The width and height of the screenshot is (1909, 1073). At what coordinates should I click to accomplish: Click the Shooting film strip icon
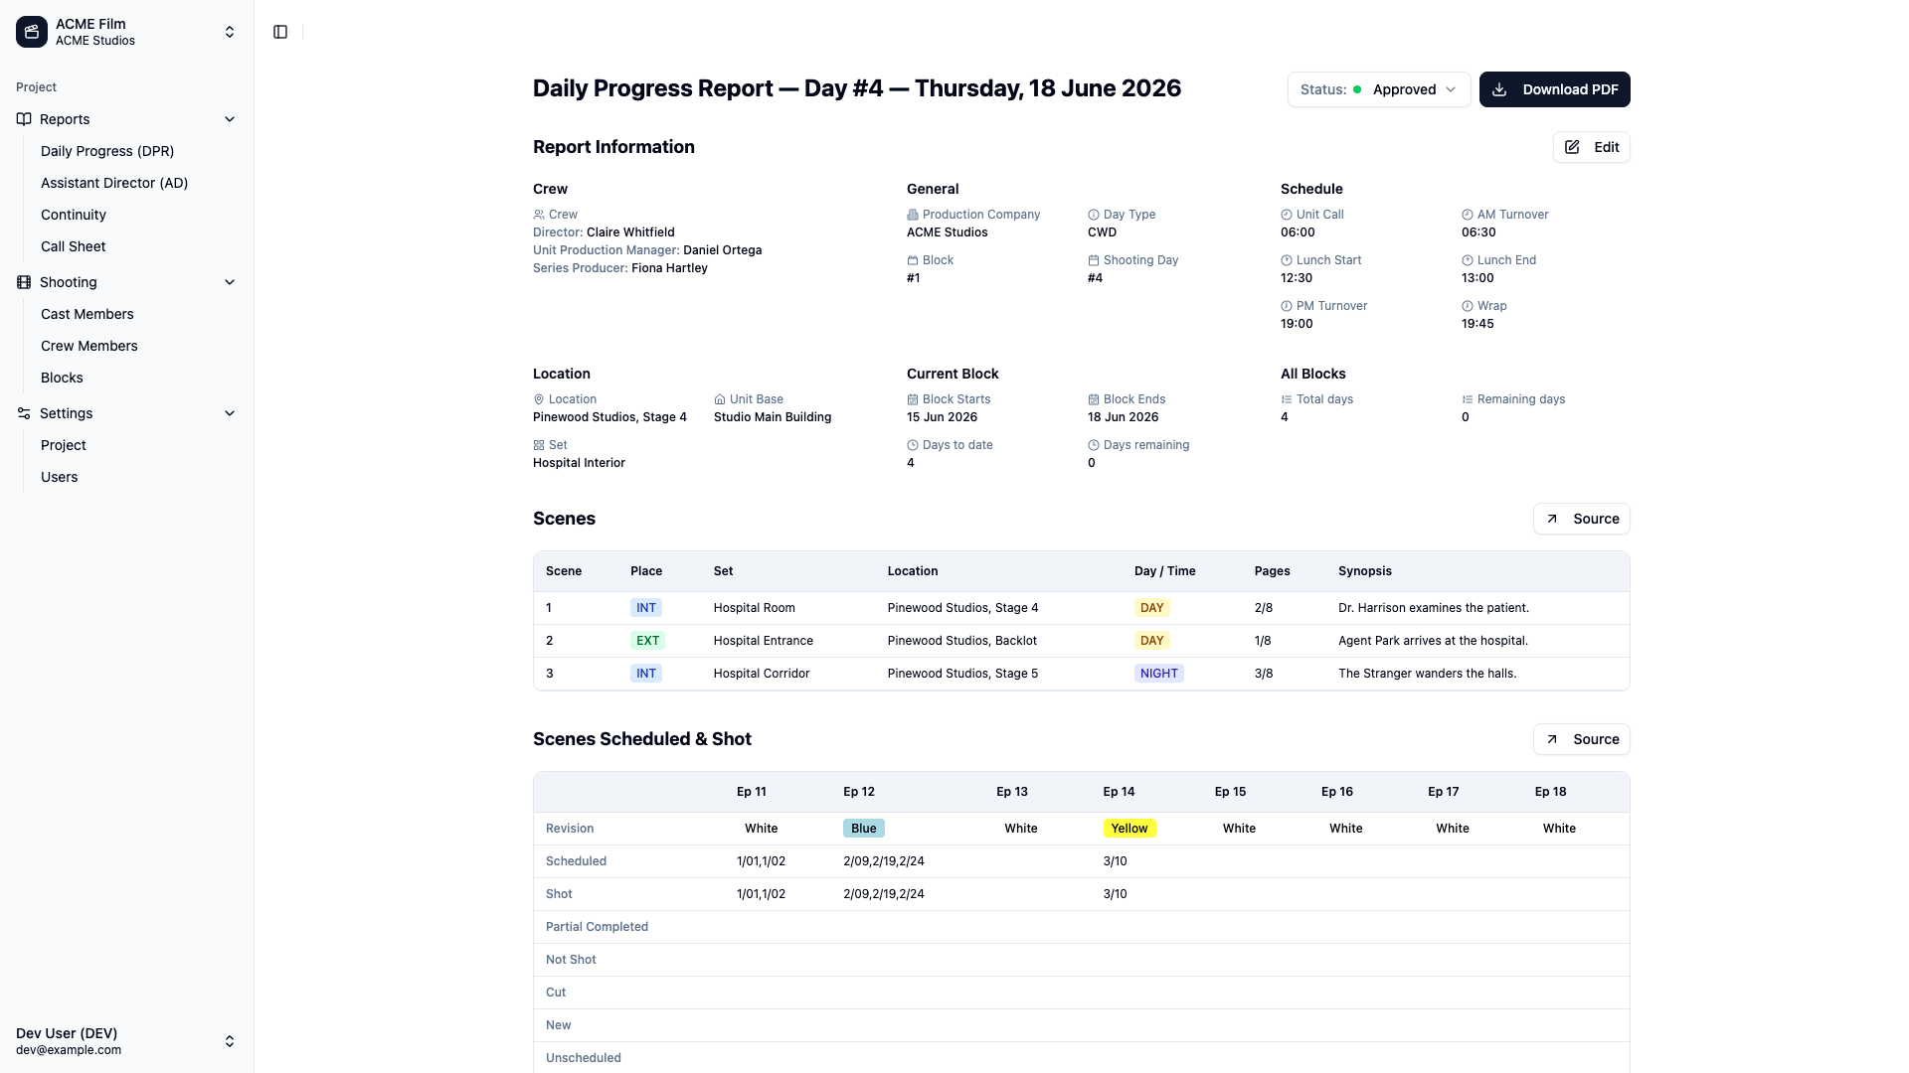pyautogui.click(x=24, y=282)
